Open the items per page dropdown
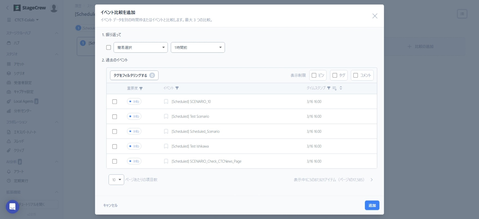Image resolution: width=479 pixels, height=219 pixels. [x=116, y=180]
